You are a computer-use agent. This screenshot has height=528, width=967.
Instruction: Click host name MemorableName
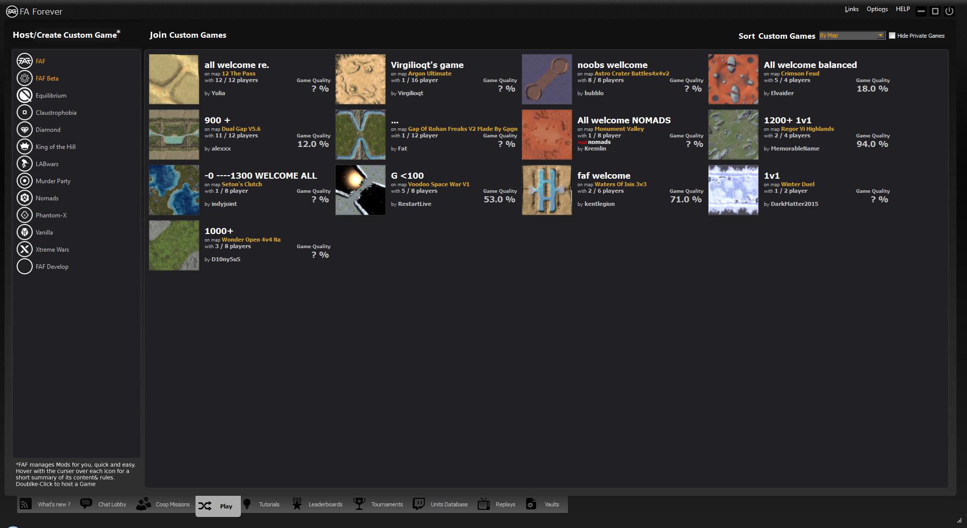[795, 148]
